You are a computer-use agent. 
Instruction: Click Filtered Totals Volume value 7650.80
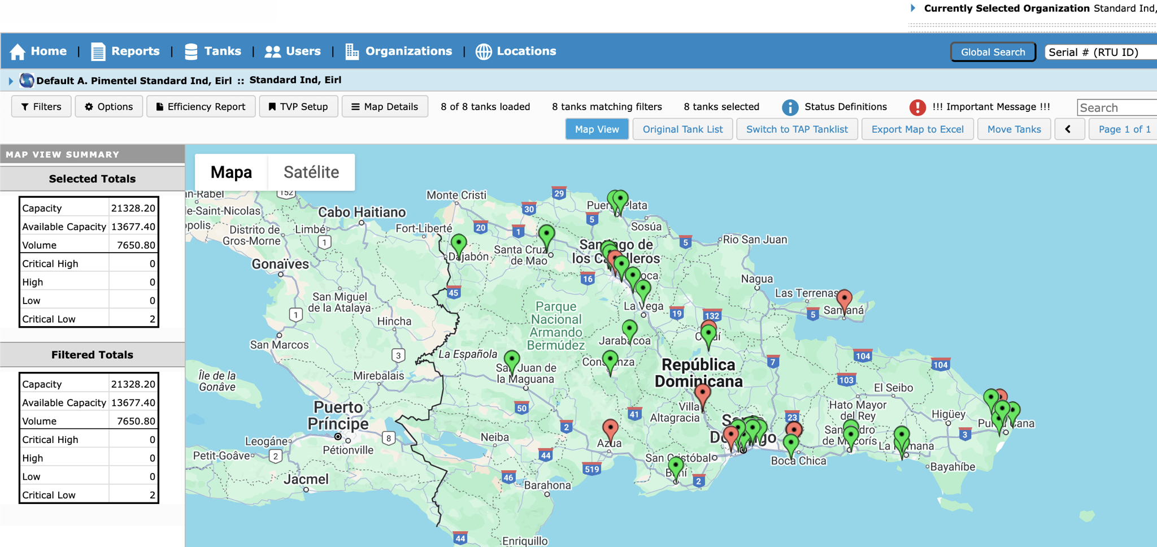[x=136, y=421]
